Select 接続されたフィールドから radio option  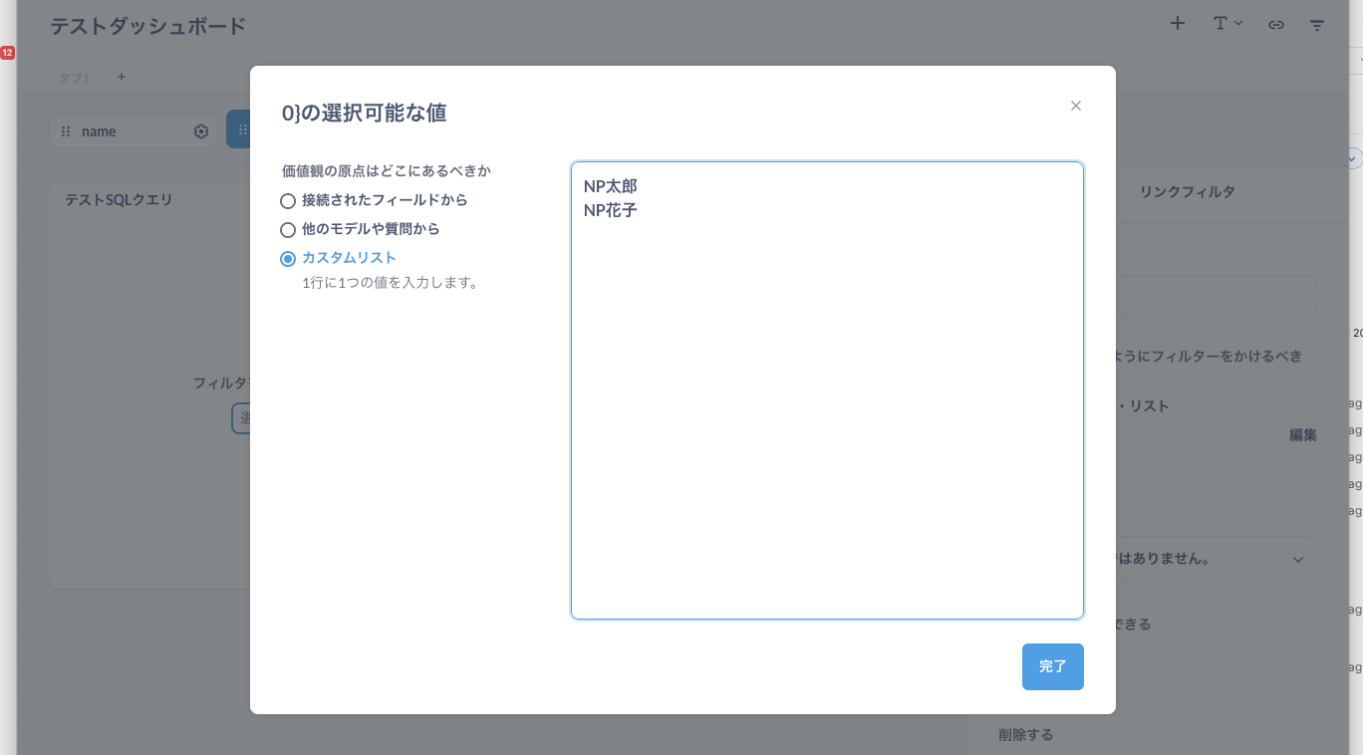tap(288, 200)
